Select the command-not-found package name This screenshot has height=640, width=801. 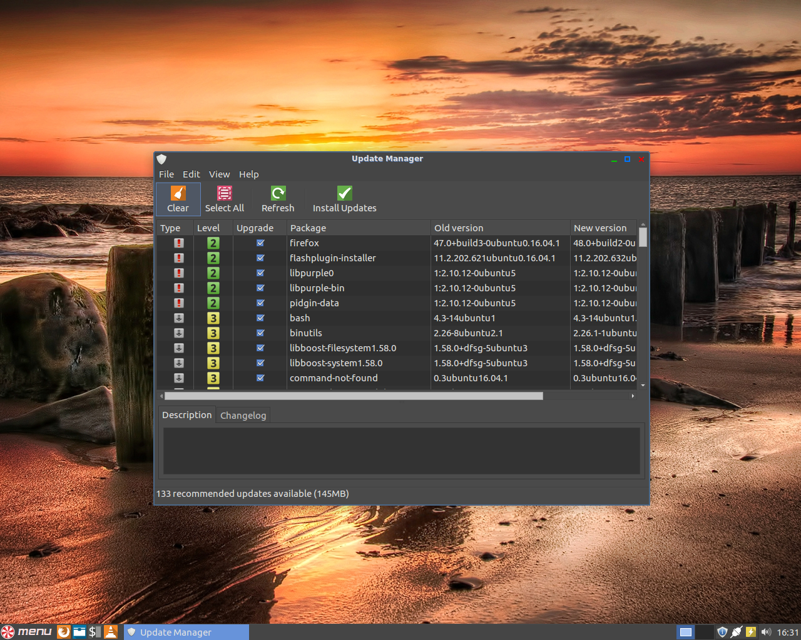[334, 378]
